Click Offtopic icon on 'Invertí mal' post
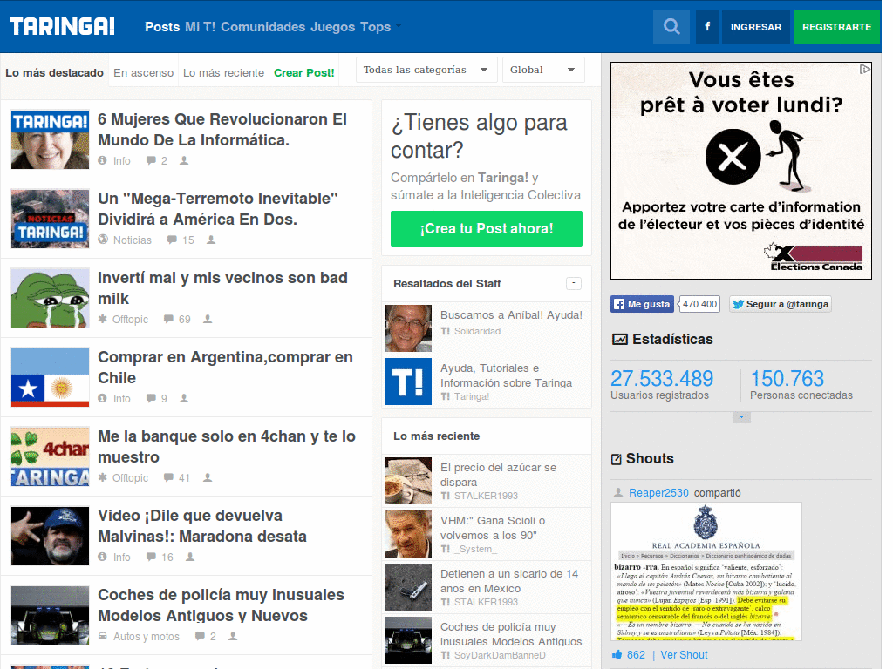The height and width of the screenshot is (669, 893). [x=103, y=319]
